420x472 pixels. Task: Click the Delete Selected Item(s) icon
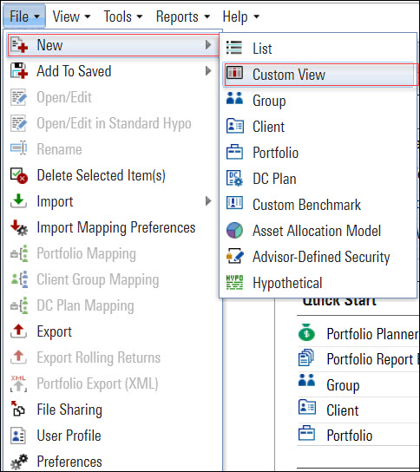pos(19,175)
